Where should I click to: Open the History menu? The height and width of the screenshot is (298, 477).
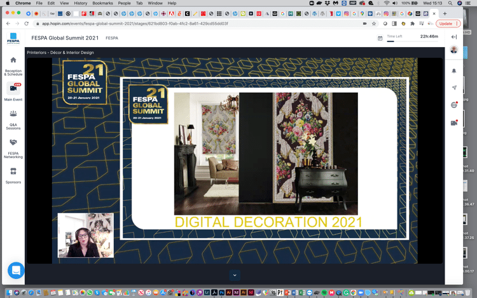click(81, 3)
